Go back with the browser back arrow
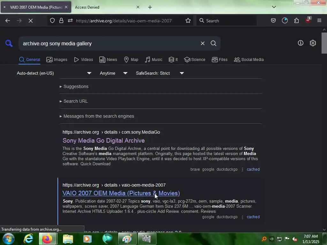The image size is (327, 245). pyautogui.click(x=8, y=21)
